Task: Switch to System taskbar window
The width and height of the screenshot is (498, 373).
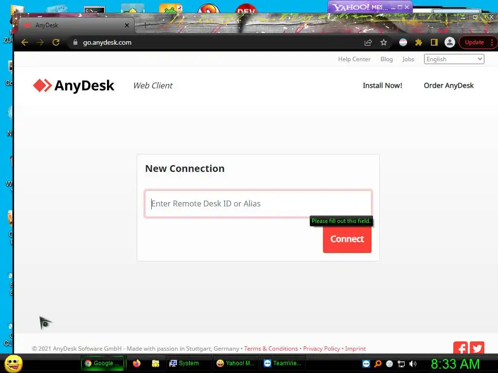Action: 189,363
